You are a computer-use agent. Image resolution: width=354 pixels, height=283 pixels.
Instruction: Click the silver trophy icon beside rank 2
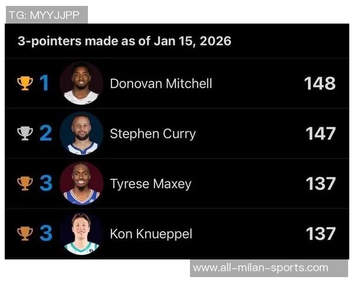pos(25,133)
